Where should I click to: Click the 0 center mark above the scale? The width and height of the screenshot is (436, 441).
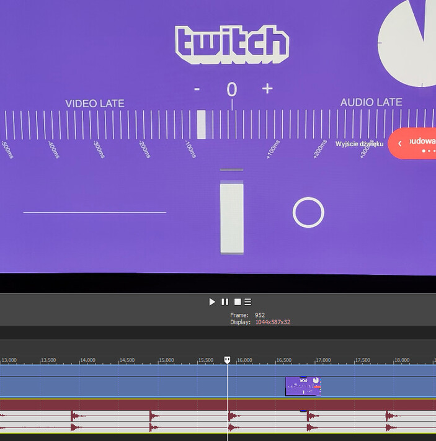(x=232, y=90)
